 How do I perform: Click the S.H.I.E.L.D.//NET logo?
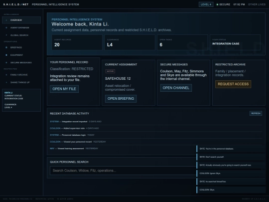click(16, 4)
